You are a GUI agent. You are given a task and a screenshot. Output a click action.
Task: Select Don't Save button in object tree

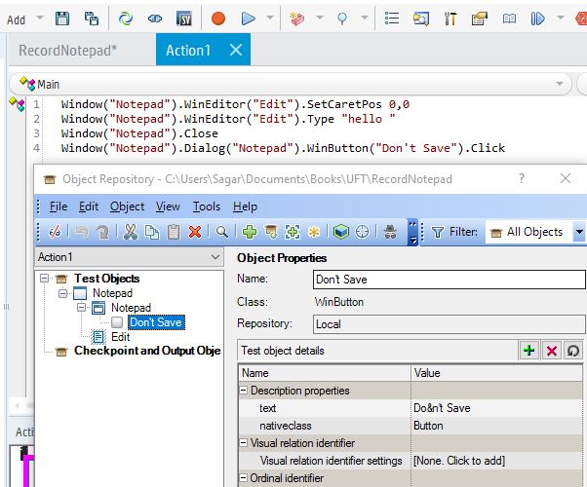point(156,322)
